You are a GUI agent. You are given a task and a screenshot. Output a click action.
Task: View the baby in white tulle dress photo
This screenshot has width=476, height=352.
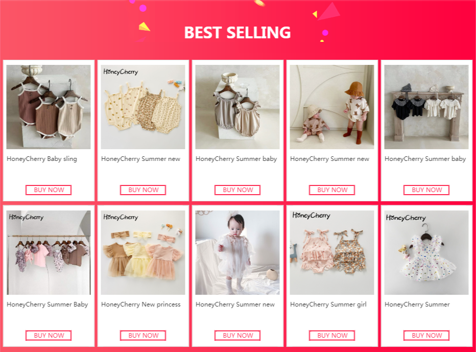[x=237, y=252]
